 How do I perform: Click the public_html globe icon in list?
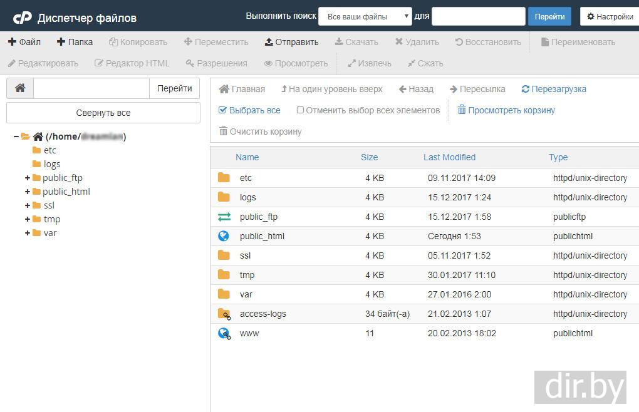click(224, 236)
